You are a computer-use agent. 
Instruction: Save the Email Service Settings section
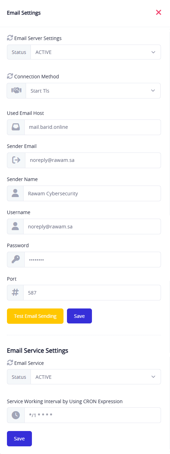[x=19, y=439]
